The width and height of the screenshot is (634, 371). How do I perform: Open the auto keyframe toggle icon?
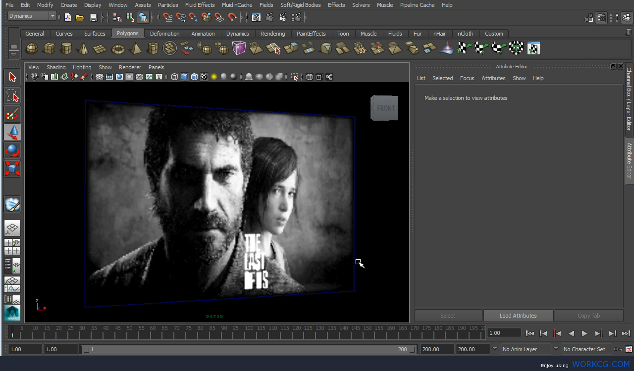click(x=618, y=349)
